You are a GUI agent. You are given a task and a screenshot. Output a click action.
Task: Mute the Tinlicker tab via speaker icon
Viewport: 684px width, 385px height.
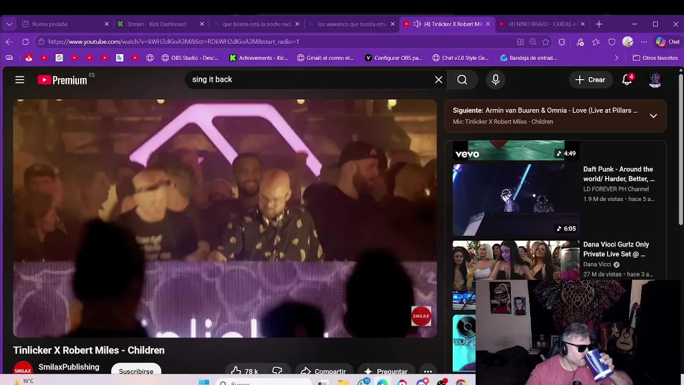(417, 24)
